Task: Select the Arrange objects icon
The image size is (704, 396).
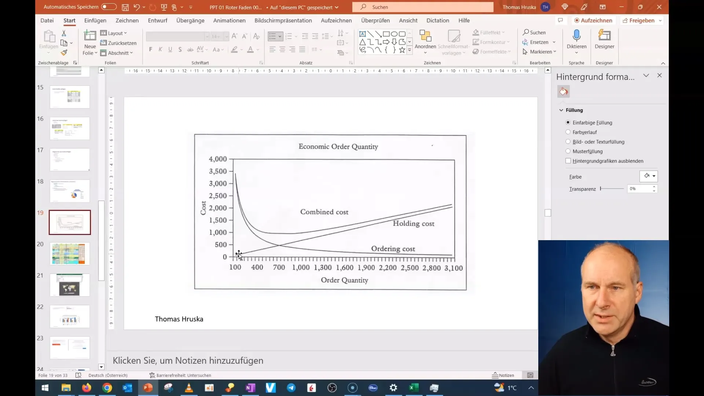Action: point(425,42)
